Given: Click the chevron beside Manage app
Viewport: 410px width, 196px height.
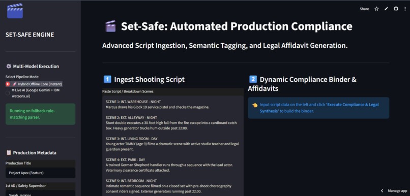Looking at the screenshot, I should pos(382,191).
